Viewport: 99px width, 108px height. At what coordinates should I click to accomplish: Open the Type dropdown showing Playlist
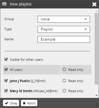point(64,29)
